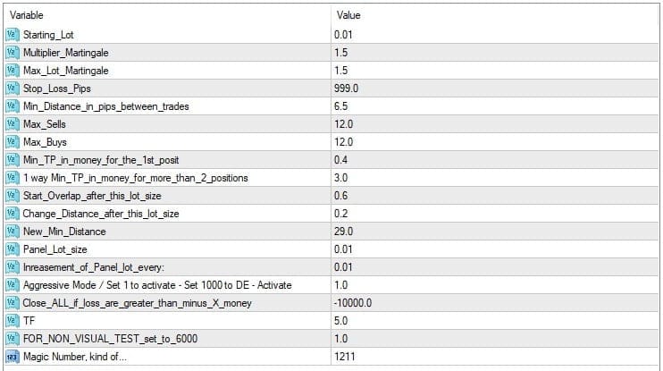Screen dimensions: 663x371
Task: Click the Stop_Loss_Pips variable icon
Action: coord(13,89)
